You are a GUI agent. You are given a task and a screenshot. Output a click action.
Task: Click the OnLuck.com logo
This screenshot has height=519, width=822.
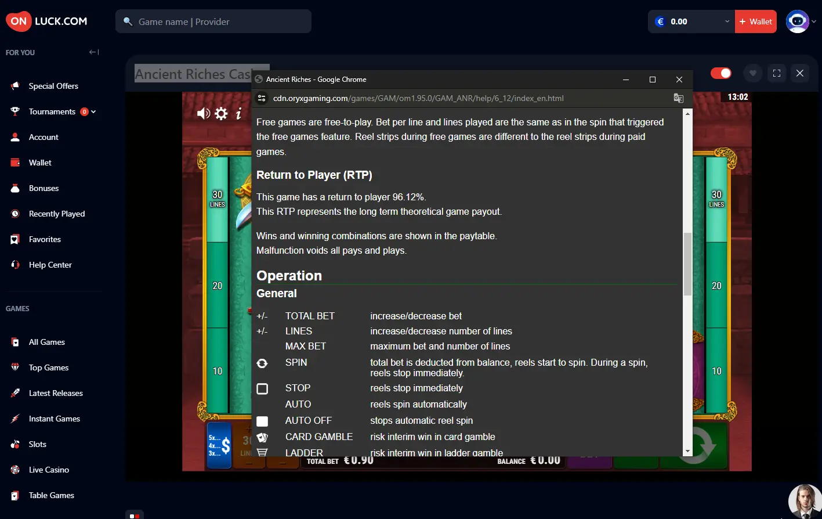tap(46, 21)
